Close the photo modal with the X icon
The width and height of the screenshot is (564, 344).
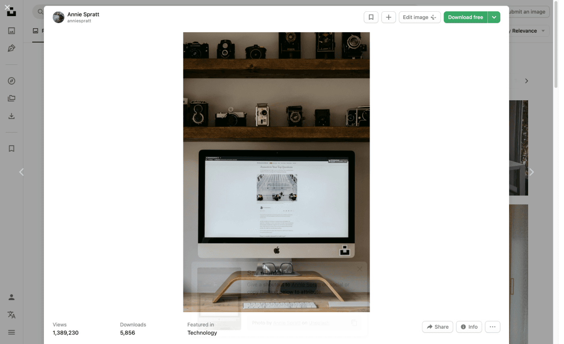7,7
